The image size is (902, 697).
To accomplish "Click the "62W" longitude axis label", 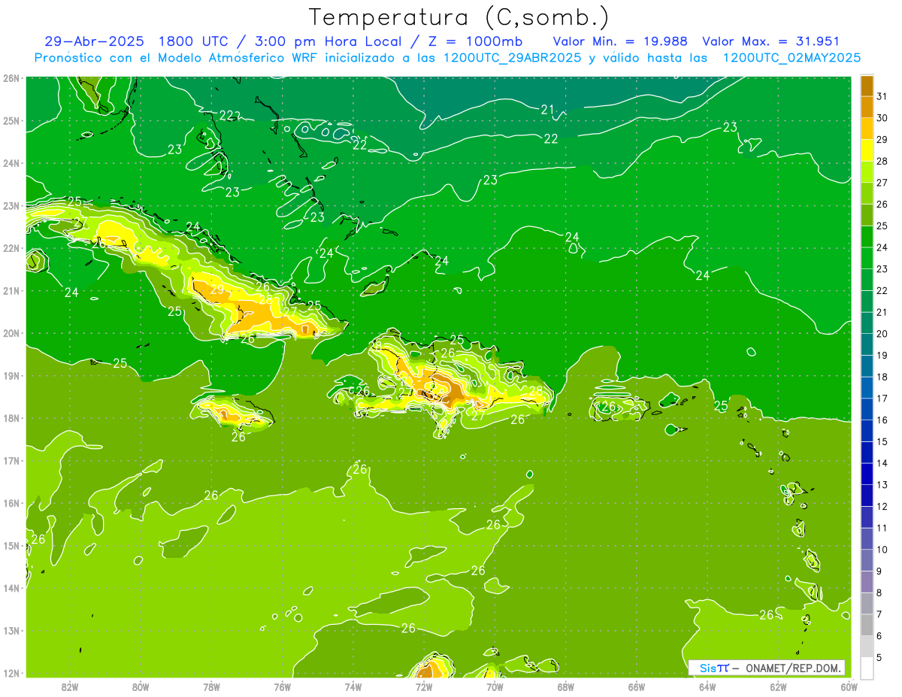I will [x=778, y=686].
